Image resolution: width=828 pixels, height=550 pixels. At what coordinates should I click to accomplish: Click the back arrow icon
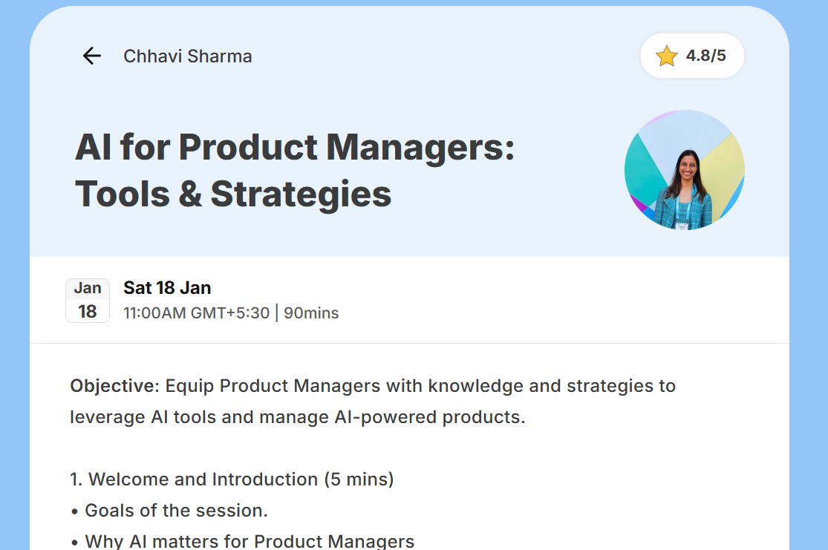tap(91, 56)
